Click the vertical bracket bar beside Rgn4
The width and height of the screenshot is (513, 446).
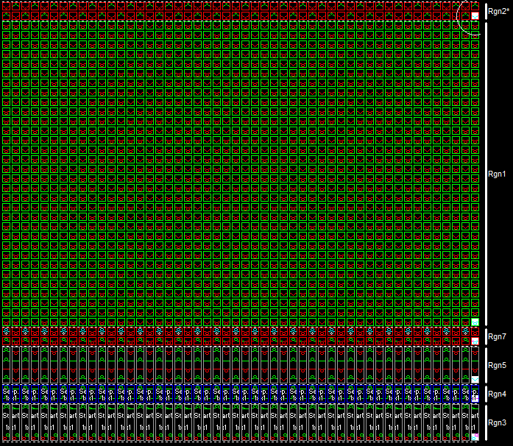click(x=486, y=394)
